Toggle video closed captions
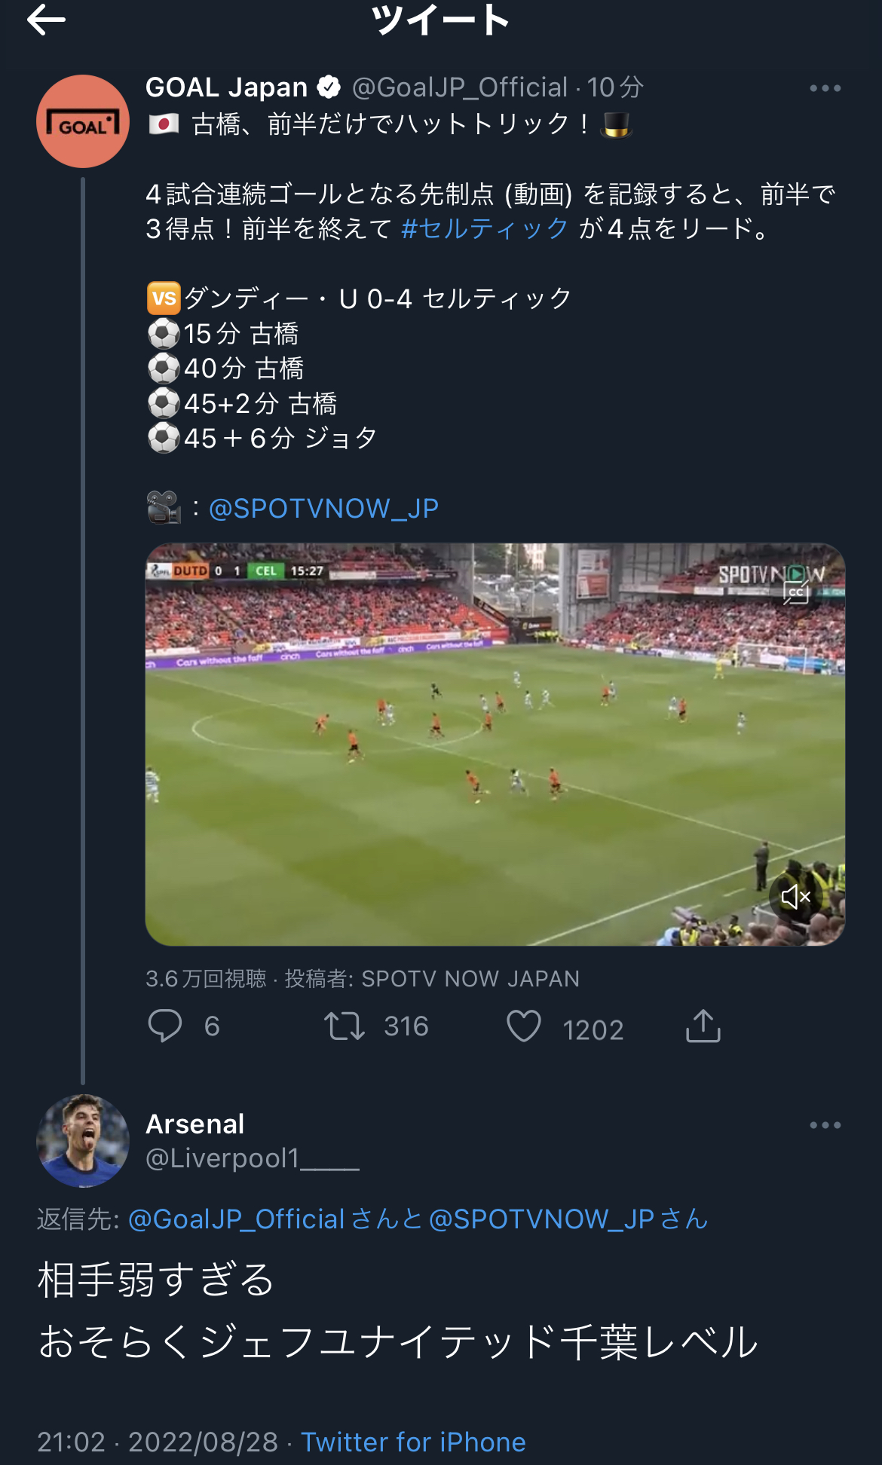 tap(796, 592)
